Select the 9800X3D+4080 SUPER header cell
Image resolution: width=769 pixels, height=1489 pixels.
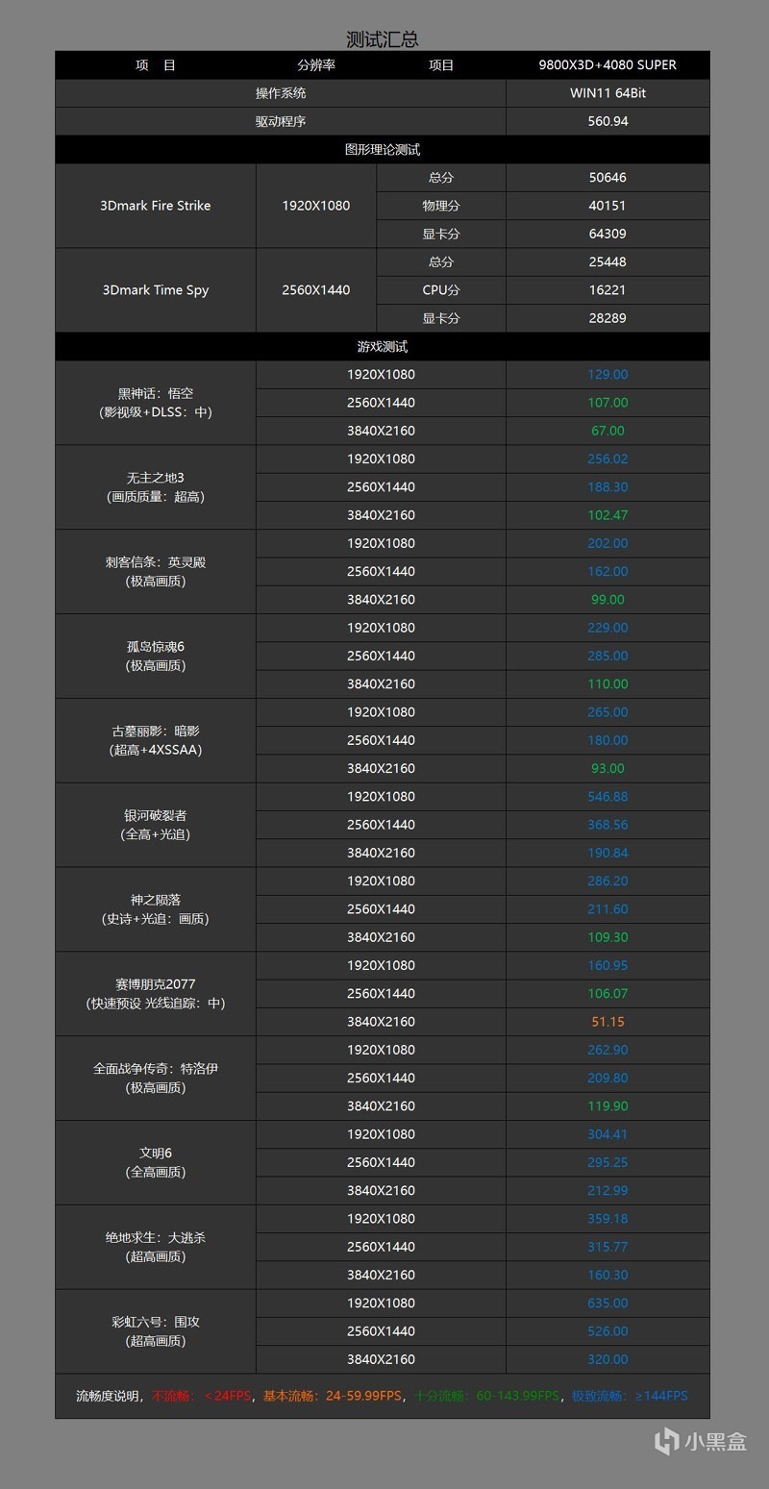pyautogui.click(x=608, y=65)
